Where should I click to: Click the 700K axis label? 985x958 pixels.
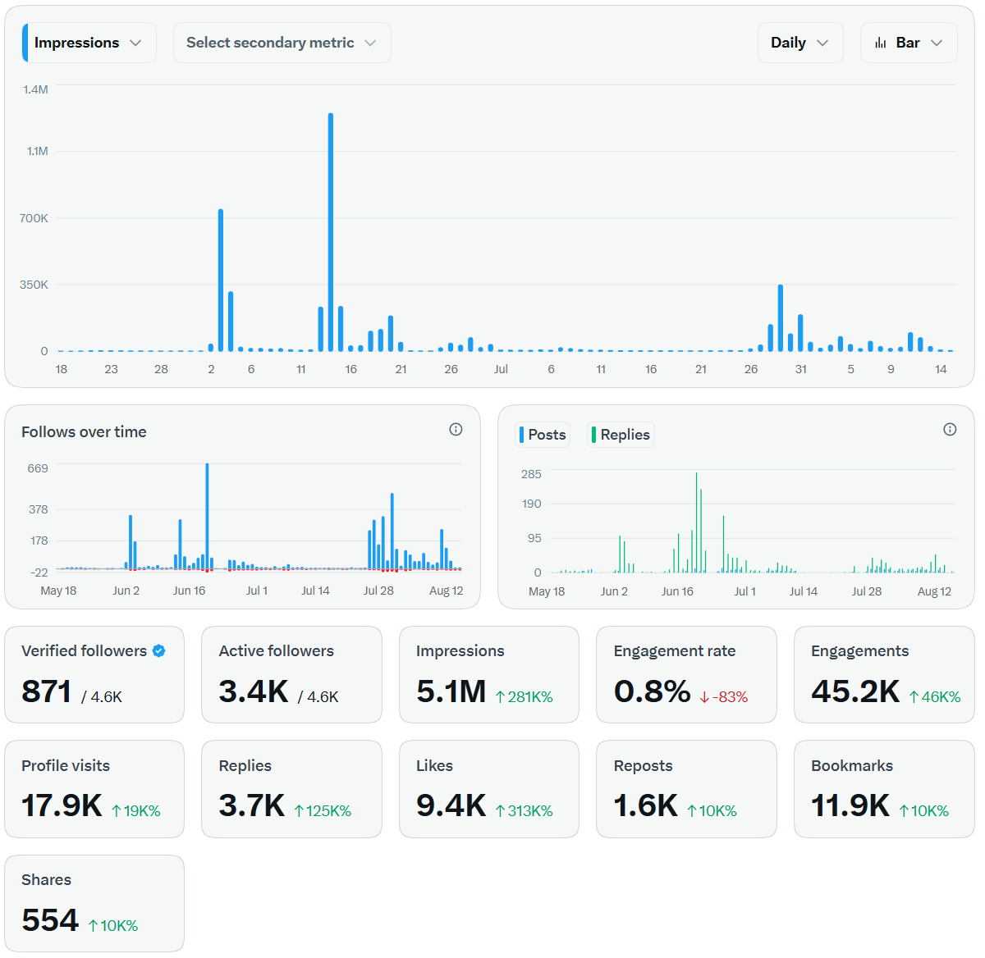[34, 218]
